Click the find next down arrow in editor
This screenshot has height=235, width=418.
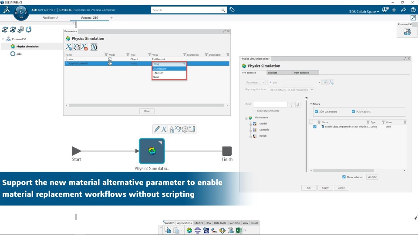(298, 104)
